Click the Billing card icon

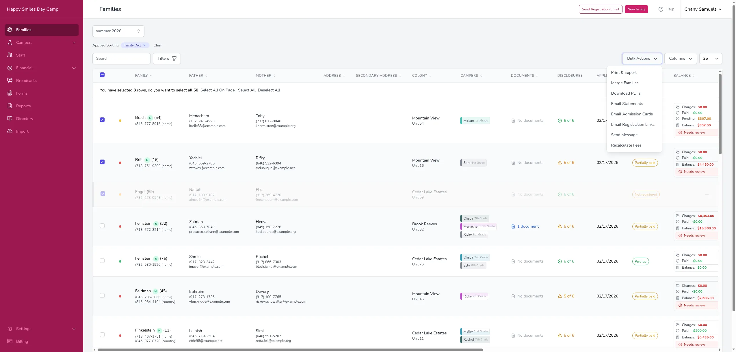click(10, 341)
